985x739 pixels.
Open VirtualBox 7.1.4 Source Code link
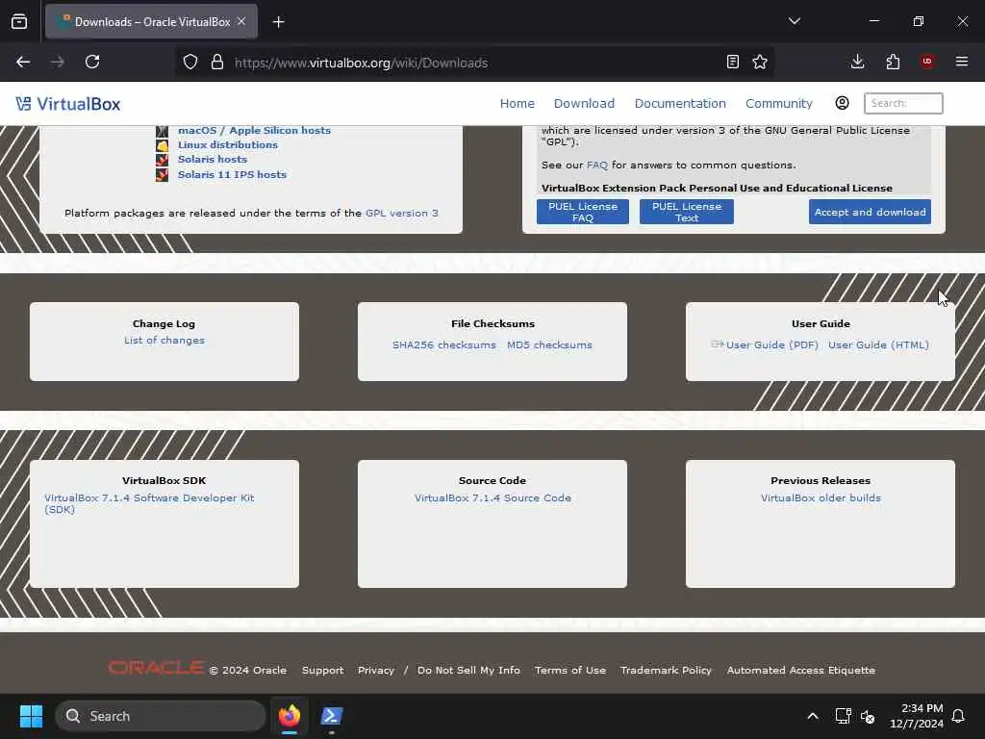(x=492, y=497)
